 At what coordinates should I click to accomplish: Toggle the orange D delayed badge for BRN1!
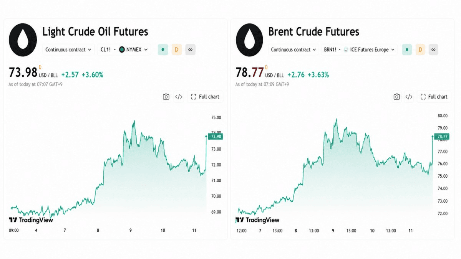point(420,49)
